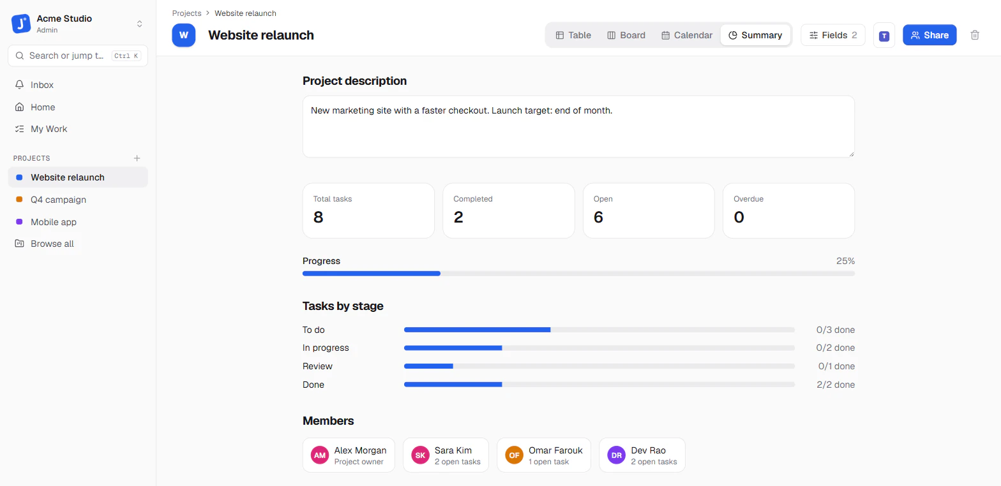Click the Overdue tasks card
Image resolution: width=1001 pixels, height=486 pixels.
pos(788,210)
